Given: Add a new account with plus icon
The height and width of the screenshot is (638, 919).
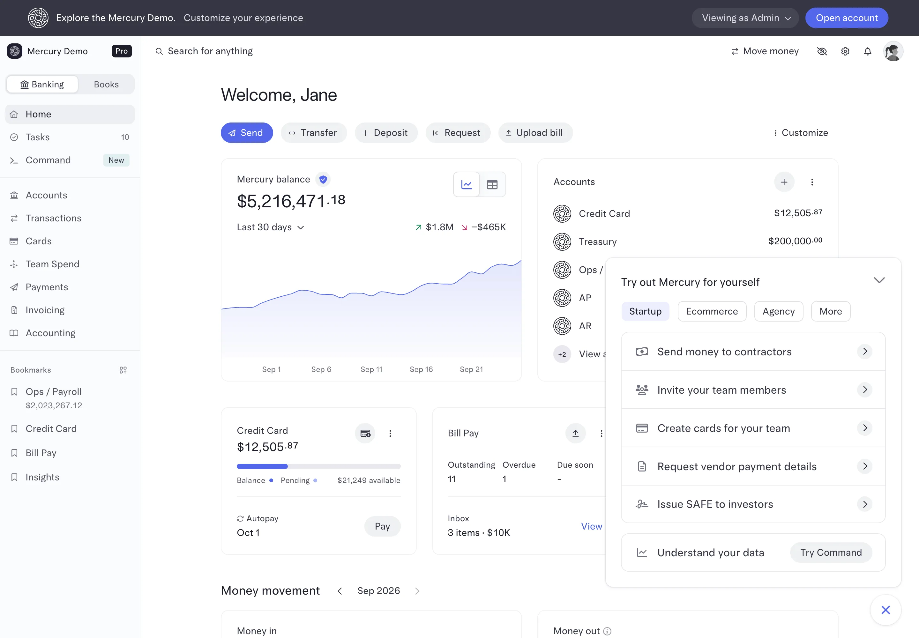Looking at the screenshot, I should point(784,182).
